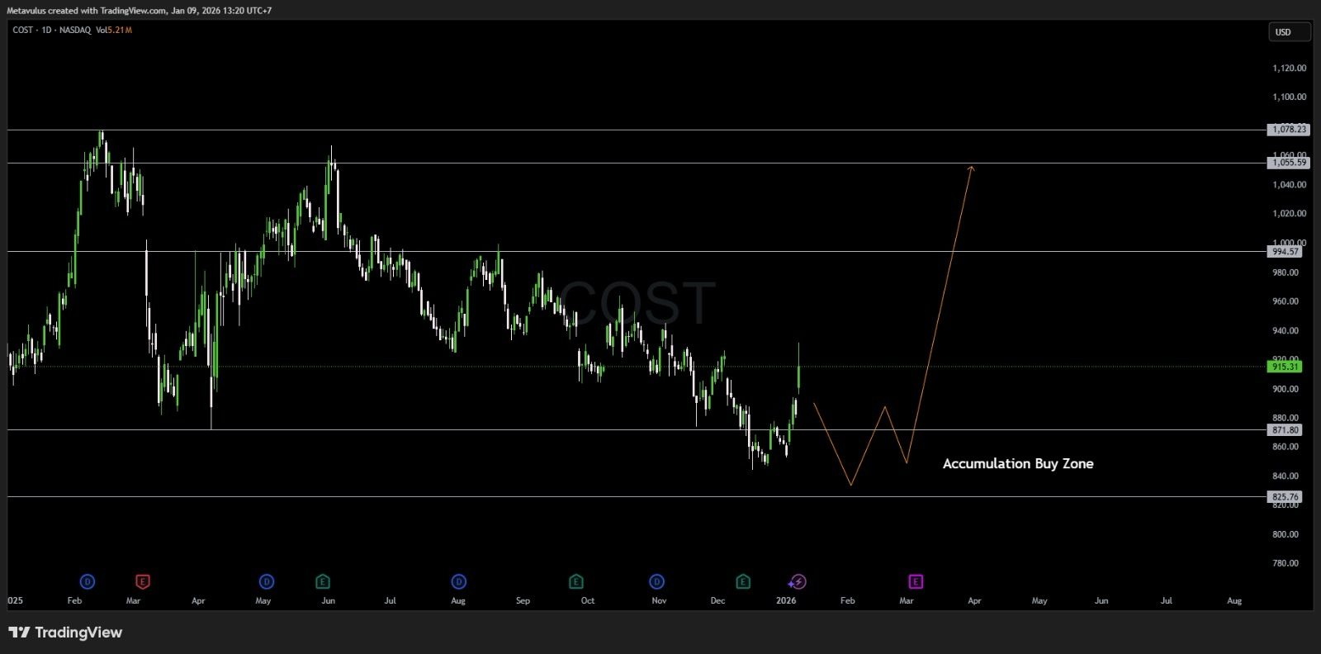Open the green earnings marker near October

[576, 581]
